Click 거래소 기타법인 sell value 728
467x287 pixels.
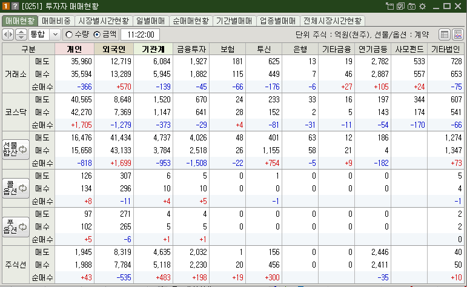click(456, 62)
